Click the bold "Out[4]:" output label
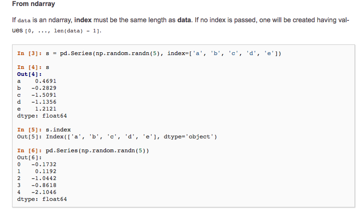The width and height of the screenshot is (361, 212). [30, 74]
